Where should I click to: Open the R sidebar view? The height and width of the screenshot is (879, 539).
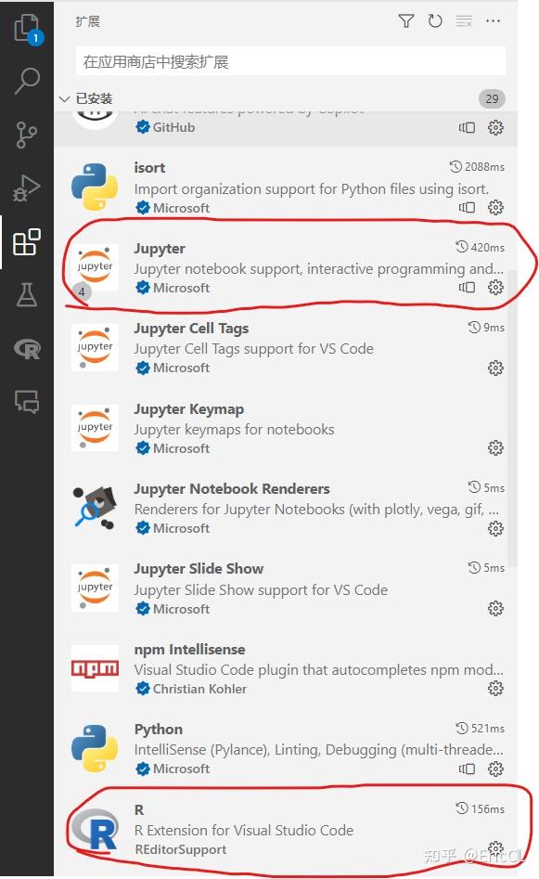click(x=26, y=349)
